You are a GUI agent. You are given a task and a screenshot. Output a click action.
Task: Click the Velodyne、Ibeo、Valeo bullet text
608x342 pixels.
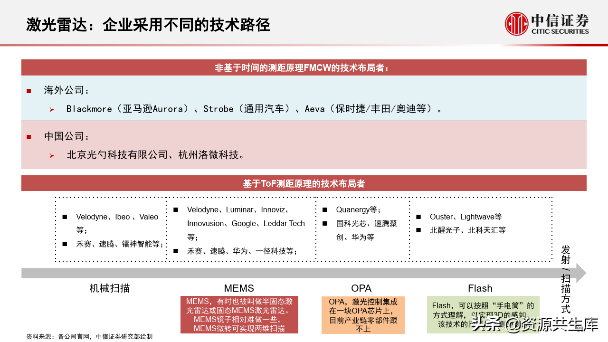pos(117,223)
